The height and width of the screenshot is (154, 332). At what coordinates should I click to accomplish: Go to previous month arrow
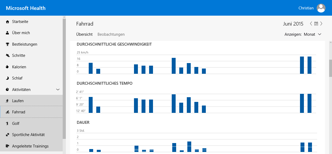click(311, 24)
